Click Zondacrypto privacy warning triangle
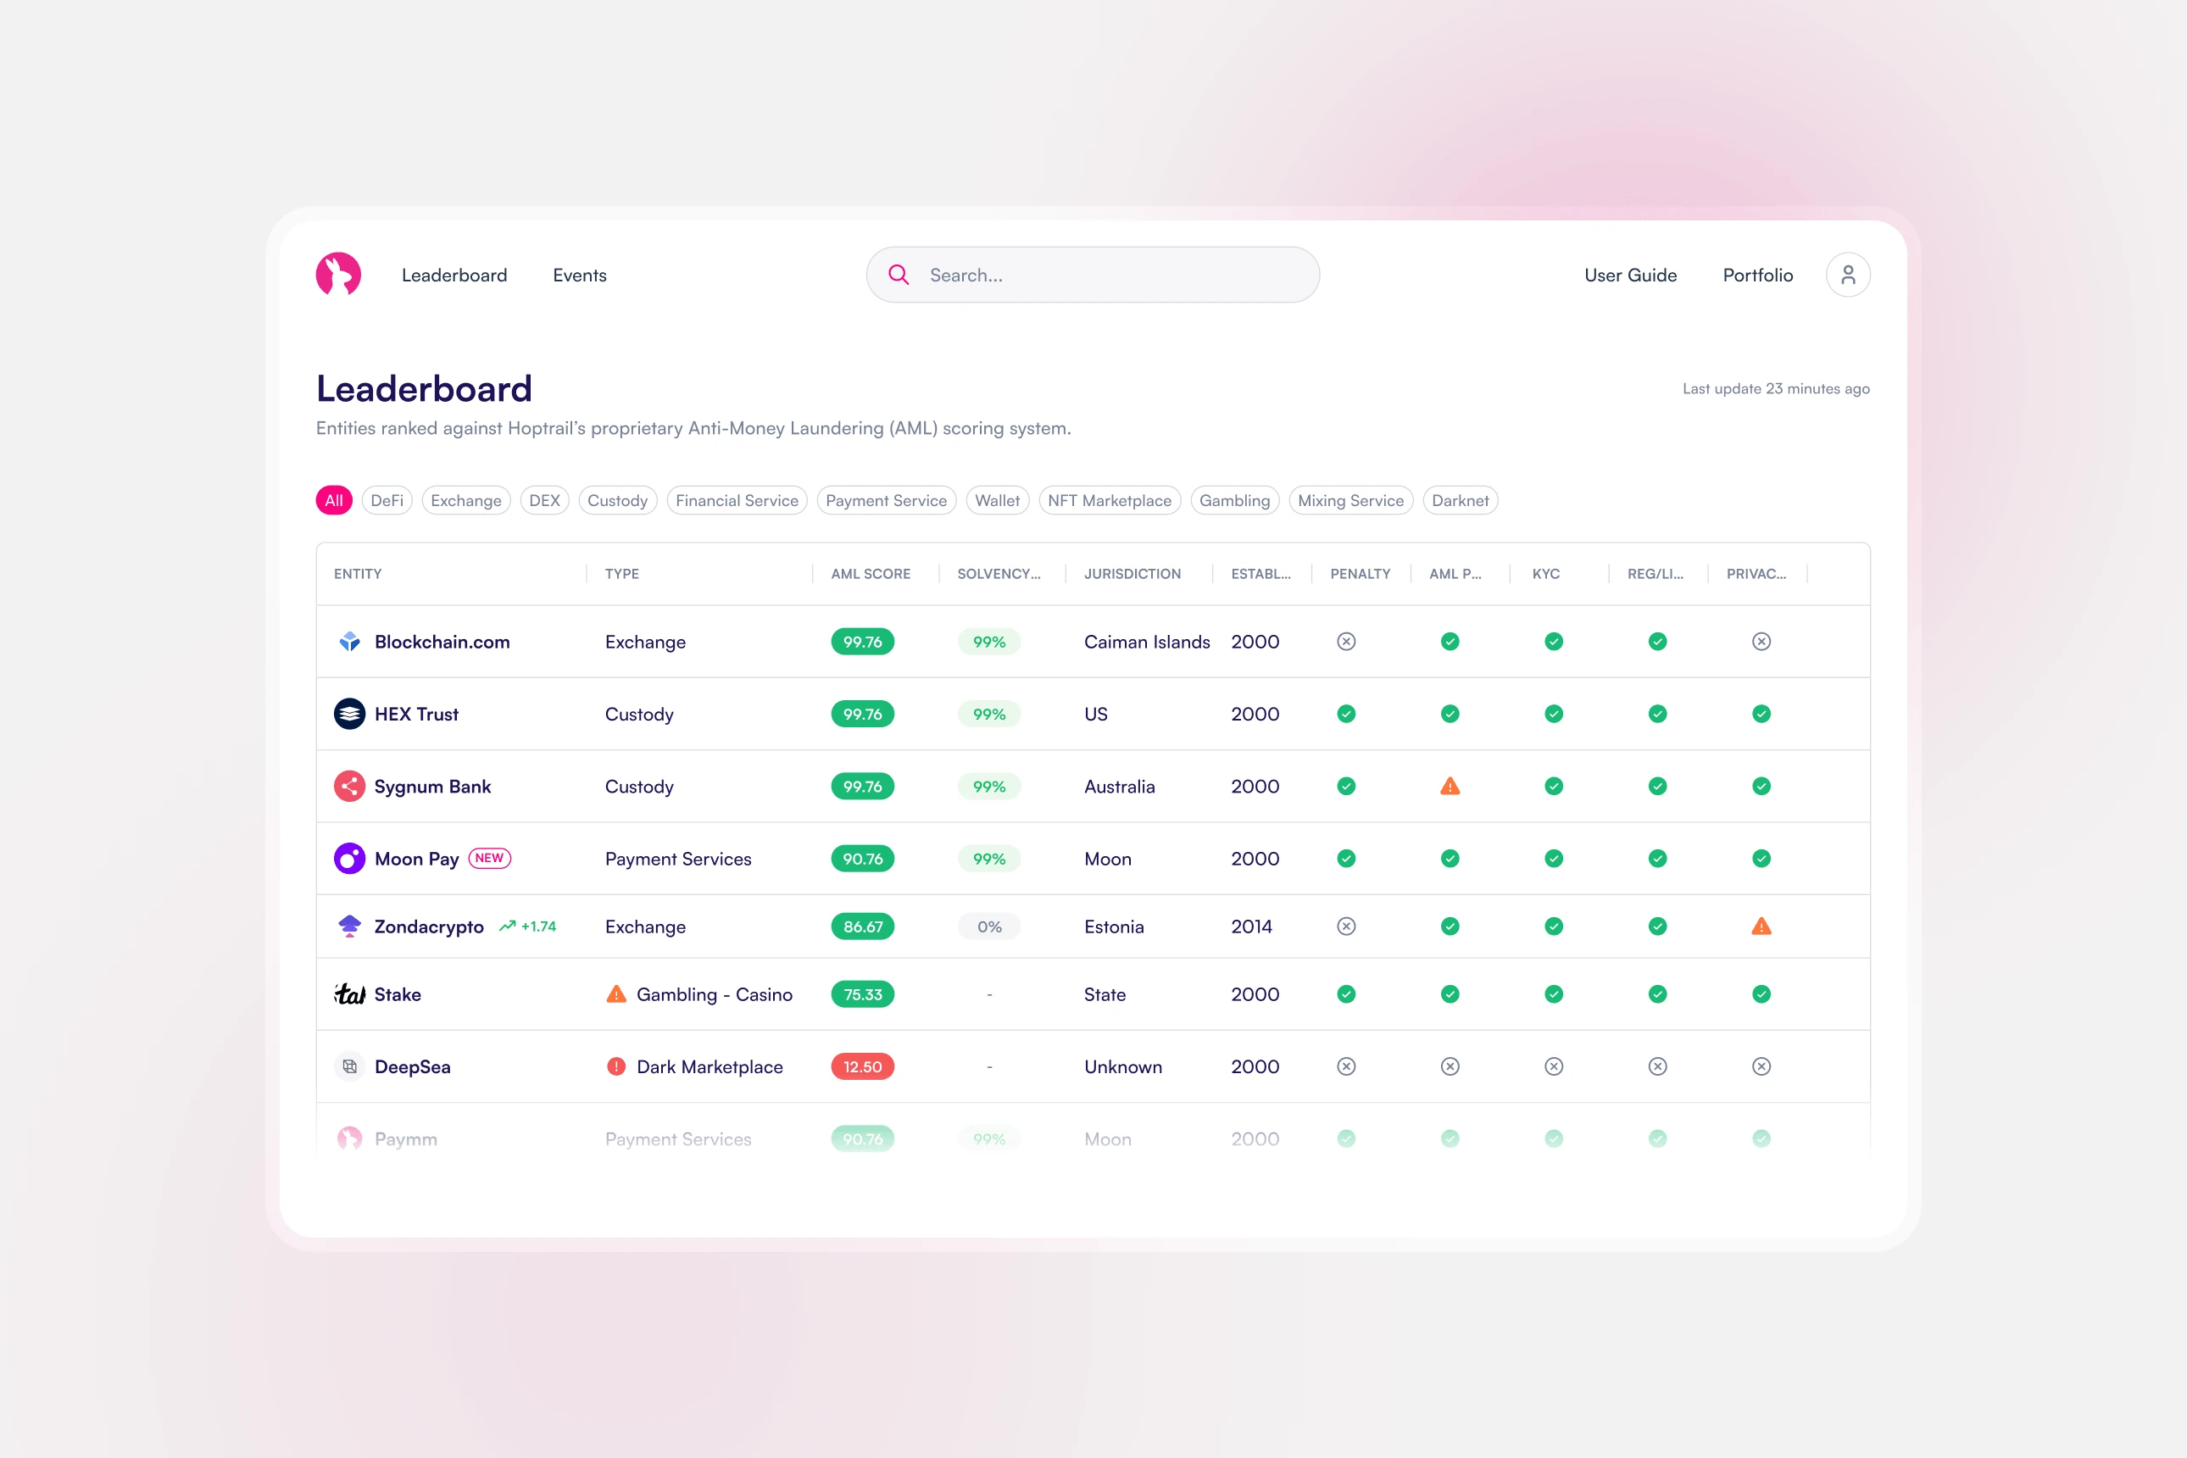 tap(1761, 927)
